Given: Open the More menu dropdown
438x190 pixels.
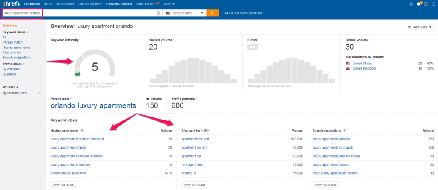Looking at the screenshot, I should (169, 4).
